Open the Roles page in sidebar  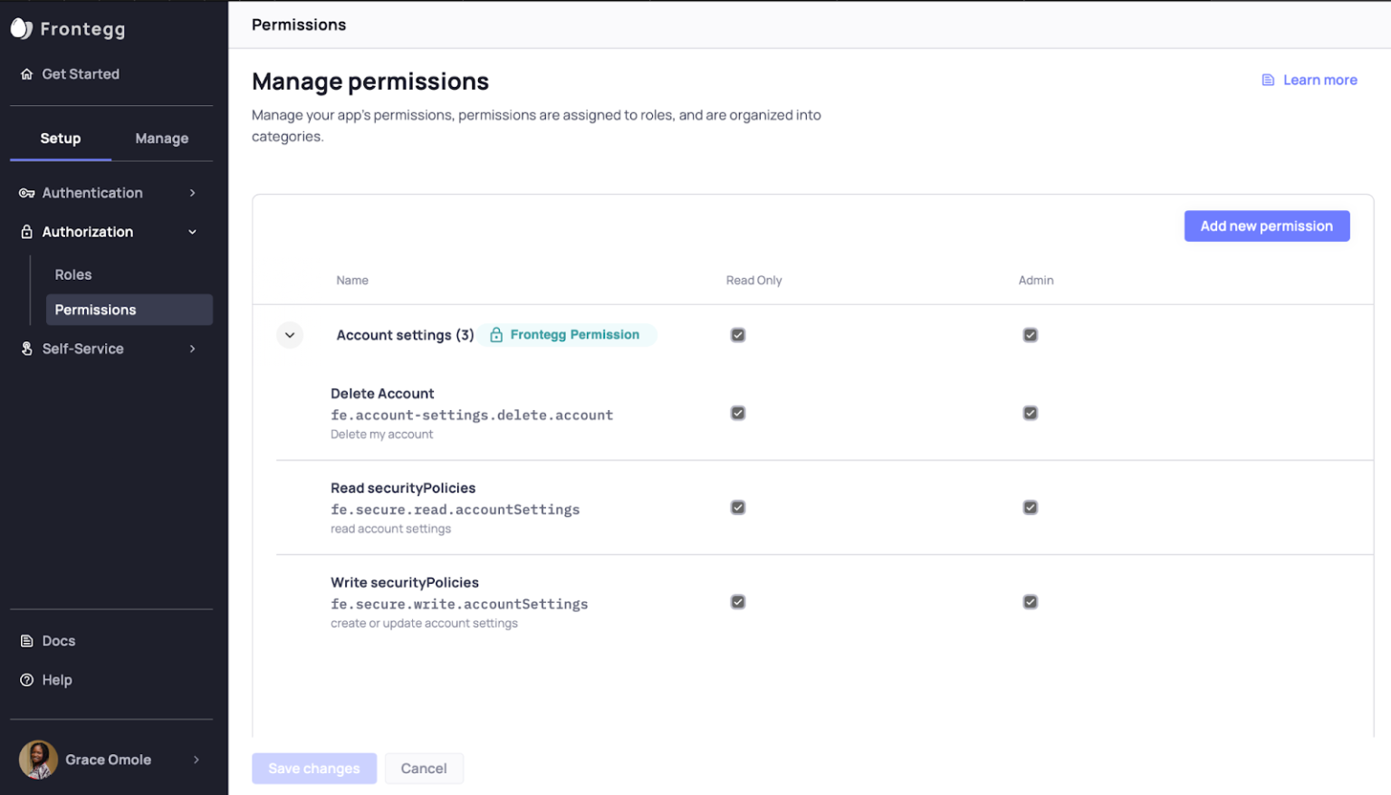click(x=73, y=274)
